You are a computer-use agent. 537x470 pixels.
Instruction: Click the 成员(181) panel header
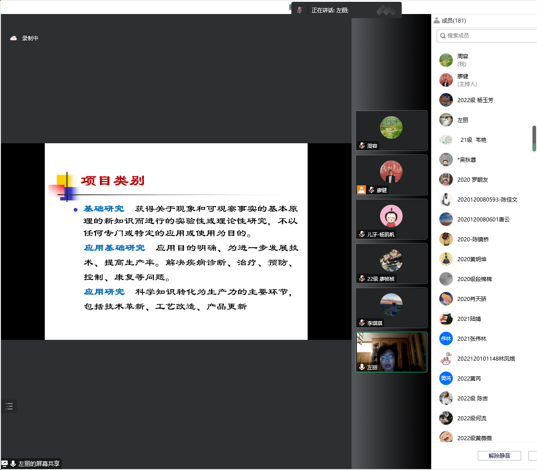click(454, 20)
